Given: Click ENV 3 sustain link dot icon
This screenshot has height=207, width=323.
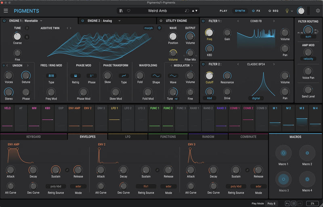Looking at the screenshot, I should 247,170.
